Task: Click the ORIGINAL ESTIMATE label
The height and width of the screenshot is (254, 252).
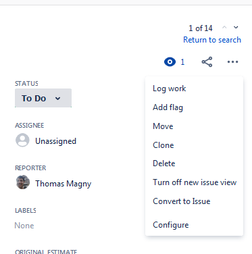Action: tap(46, 251)
